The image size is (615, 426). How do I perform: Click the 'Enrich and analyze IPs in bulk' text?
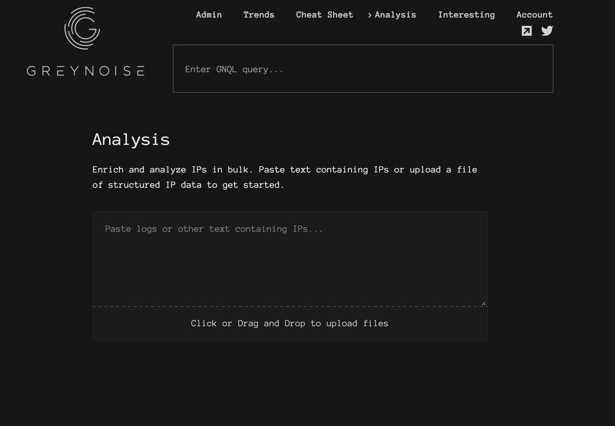coord(285,177)
